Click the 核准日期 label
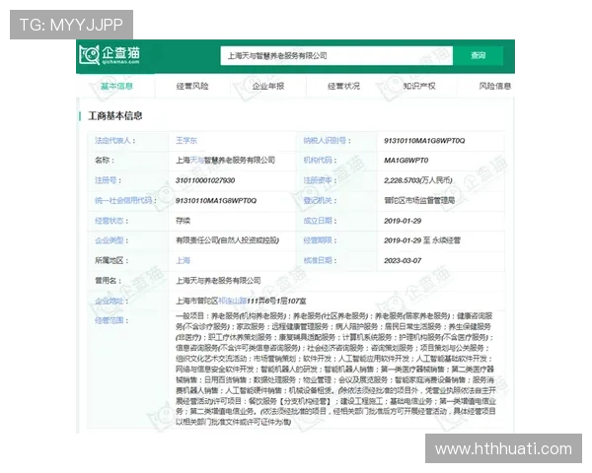 [320, 260]
